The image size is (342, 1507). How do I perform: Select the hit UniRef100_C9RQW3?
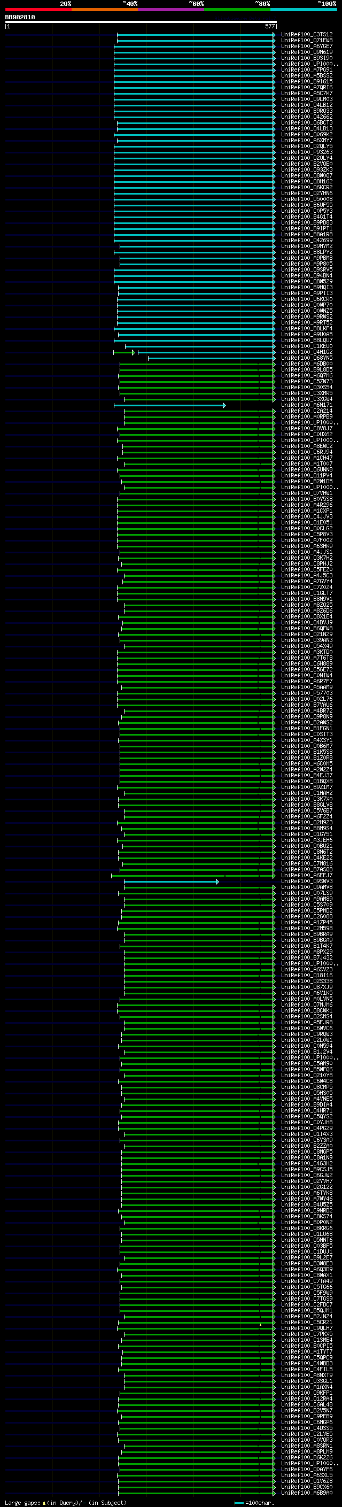coord(307,1035)
